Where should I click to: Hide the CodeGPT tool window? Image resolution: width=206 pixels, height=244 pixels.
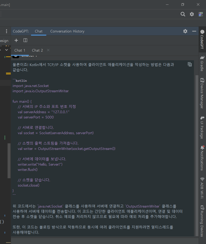click(x=194, y=31)
